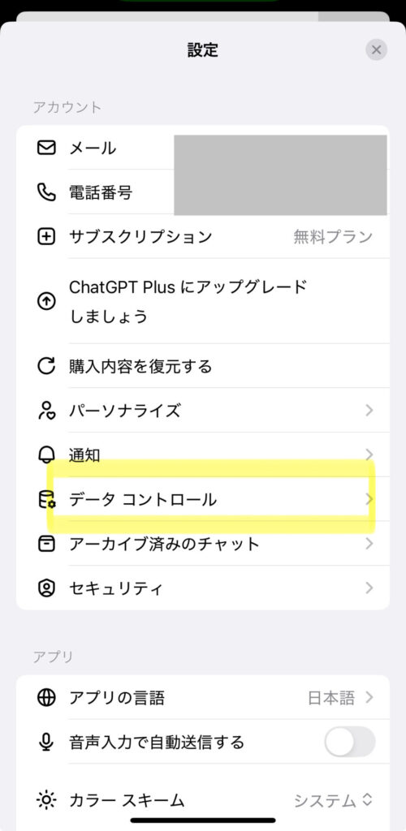Select 購入内容を復元する
406x831 pixels.
click(x=203, y=366)
